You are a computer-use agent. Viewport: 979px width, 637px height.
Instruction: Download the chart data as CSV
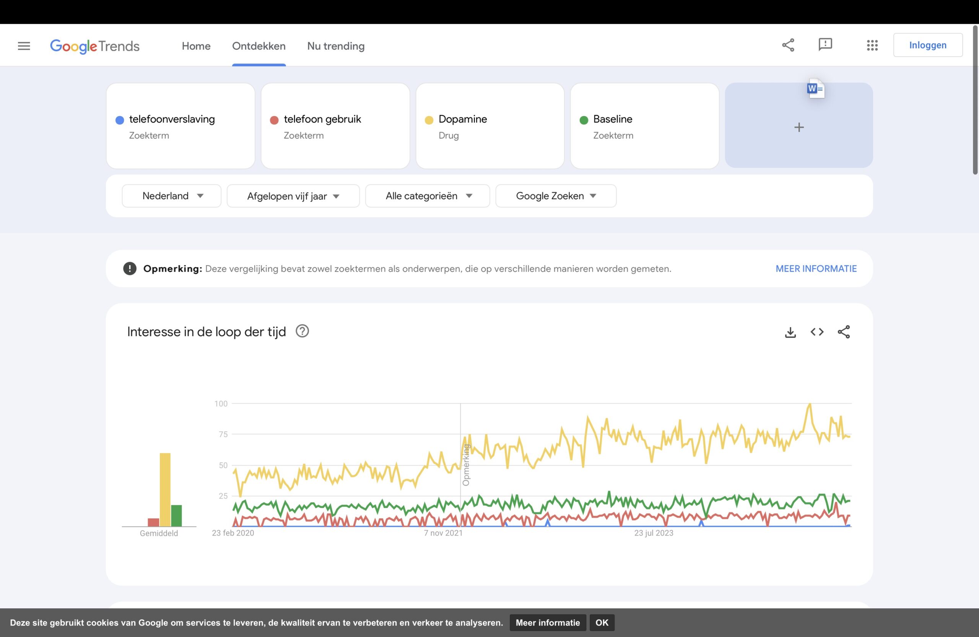tap(790, 332)
